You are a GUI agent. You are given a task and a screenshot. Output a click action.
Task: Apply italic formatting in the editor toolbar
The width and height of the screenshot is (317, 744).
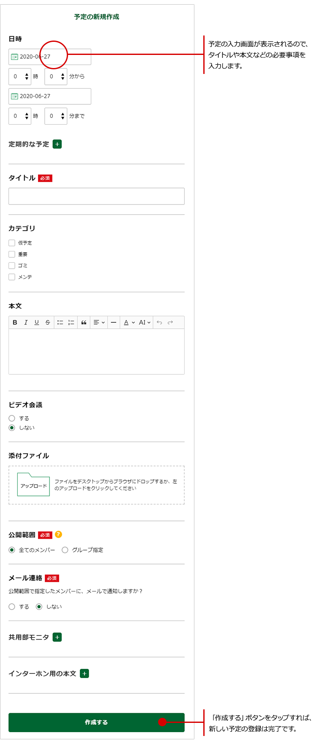(26, 322)
